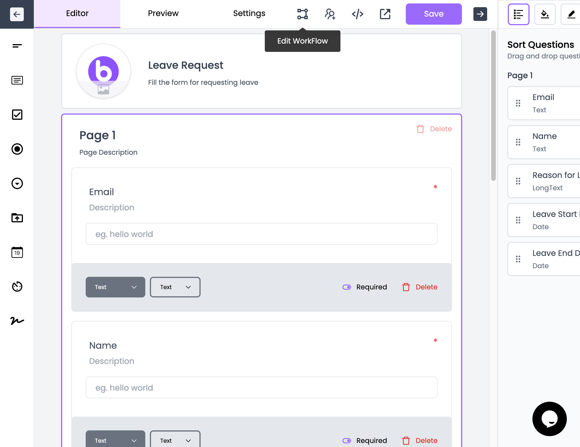
Task: Click the upload/import icon in sidebar
Action: pyautogui.click(x=17, y=218)
